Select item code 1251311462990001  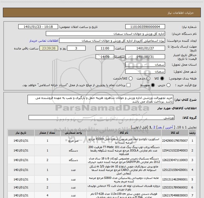point(175,179)
